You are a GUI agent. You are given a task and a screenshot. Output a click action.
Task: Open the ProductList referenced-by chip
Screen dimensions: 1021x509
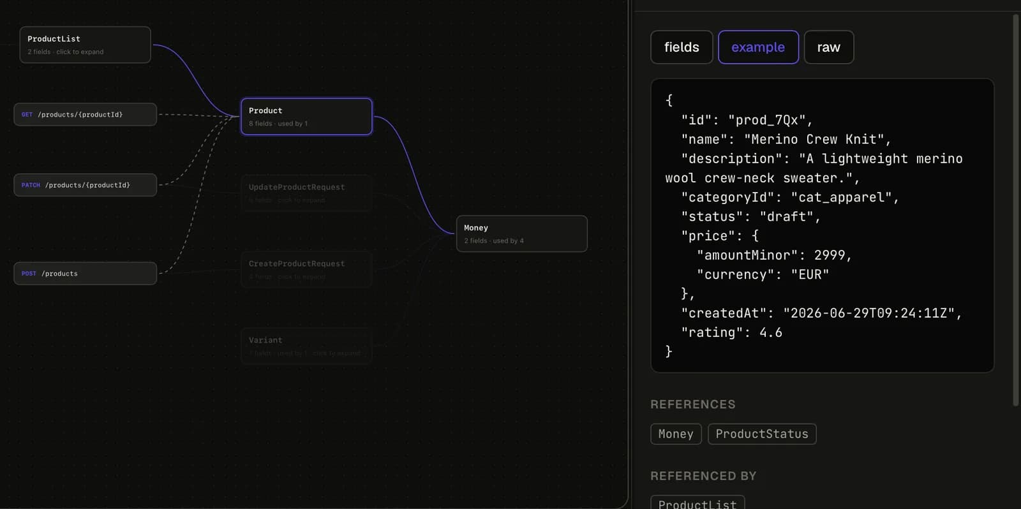[x=697, y=503]
